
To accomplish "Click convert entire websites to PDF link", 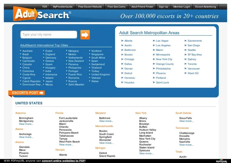I will [x=63, y=161].
